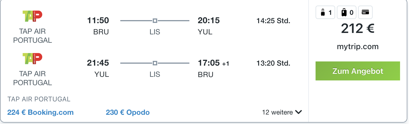Click the 14:25 Std. duration
The height and width of the screenshot is (124, 409).
point(273,21)
